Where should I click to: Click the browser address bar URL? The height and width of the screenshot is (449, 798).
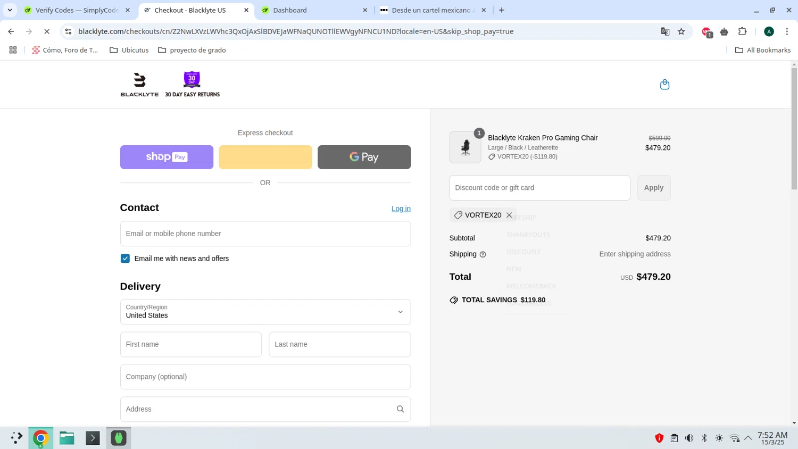pos(296,31)
